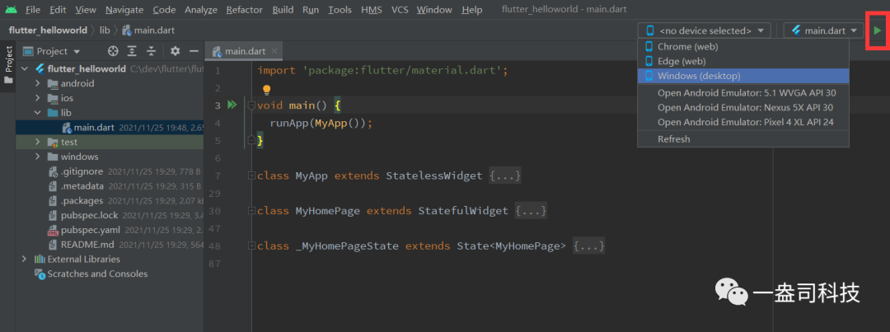890x332 pixels.
Task: Click the locate target icon in Project panel
Action: [113, 51]
